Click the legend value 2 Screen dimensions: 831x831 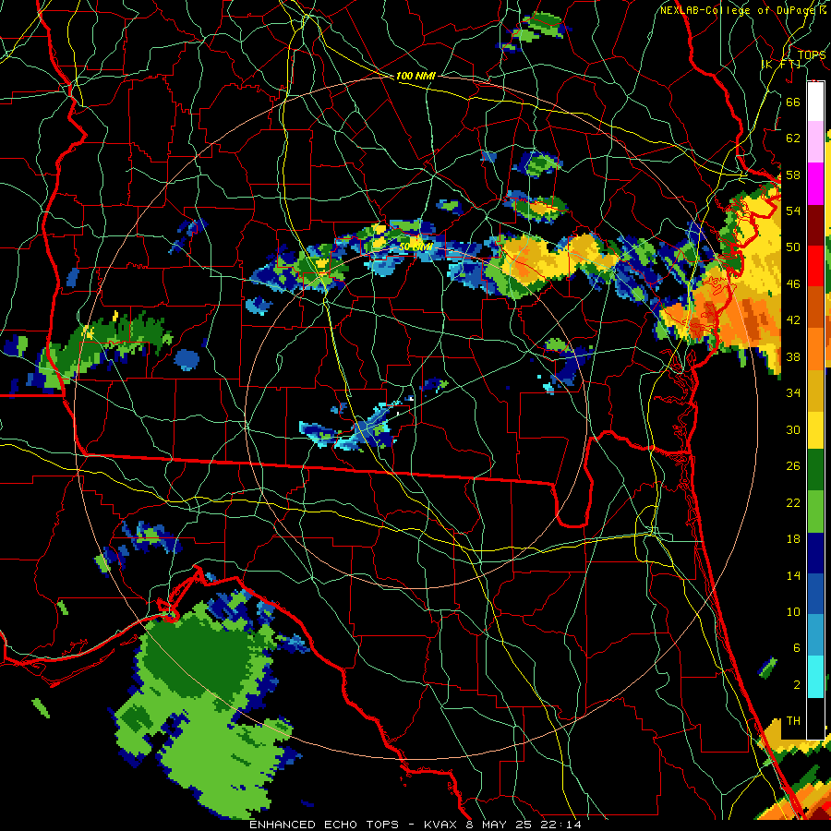click(796, 685)
